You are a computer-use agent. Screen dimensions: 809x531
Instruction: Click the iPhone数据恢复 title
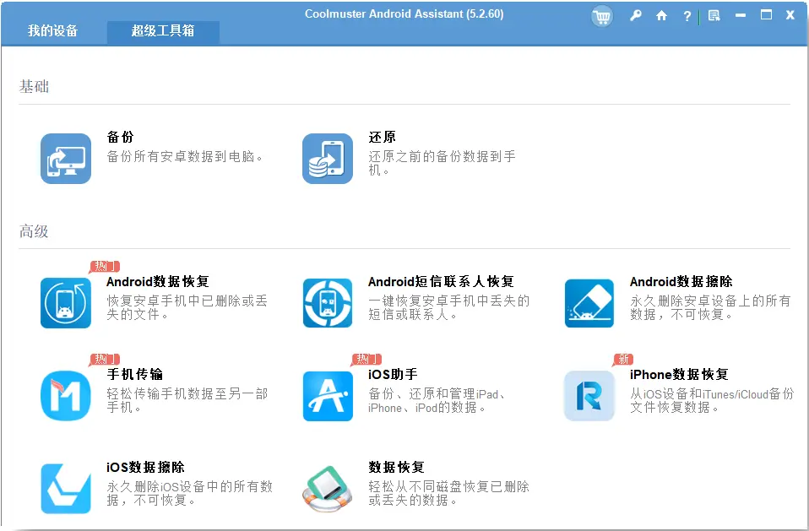679,374
